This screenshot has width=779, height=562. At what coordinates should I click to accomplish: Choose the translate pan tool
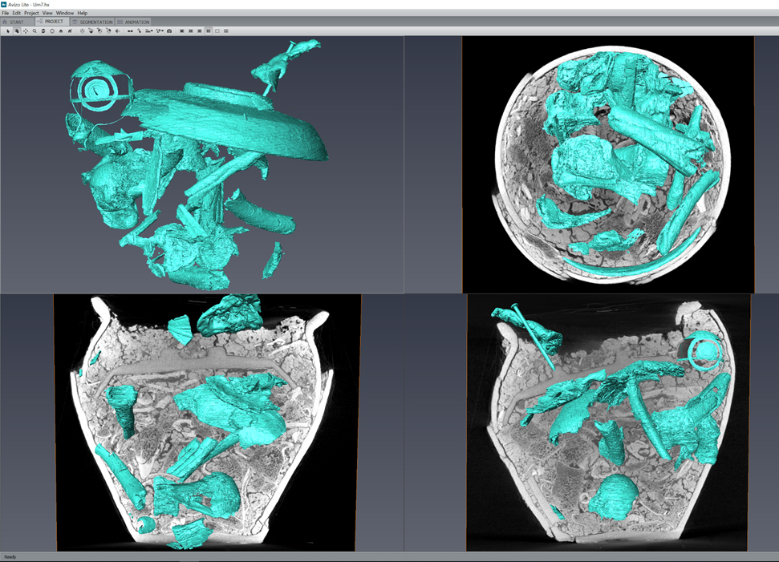coord(26,30)
